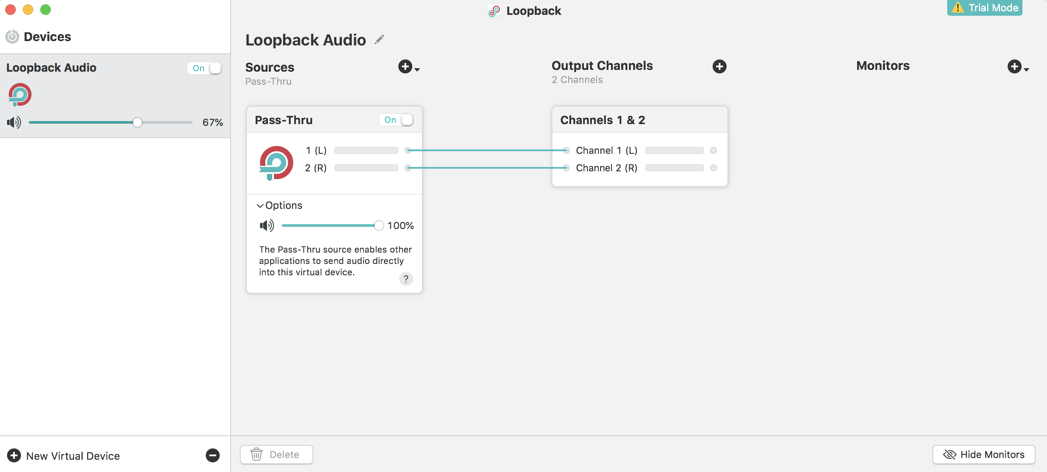1047x472 pixels.
Task: Click the add Output Channels button
Action: point(720,66)
